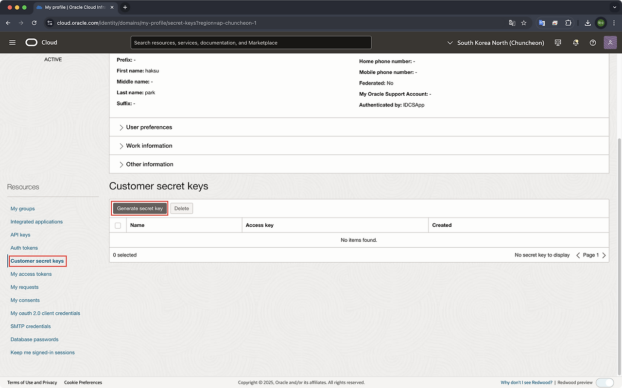
Task: Expand the User preferences section
Action: click(149, 127)
